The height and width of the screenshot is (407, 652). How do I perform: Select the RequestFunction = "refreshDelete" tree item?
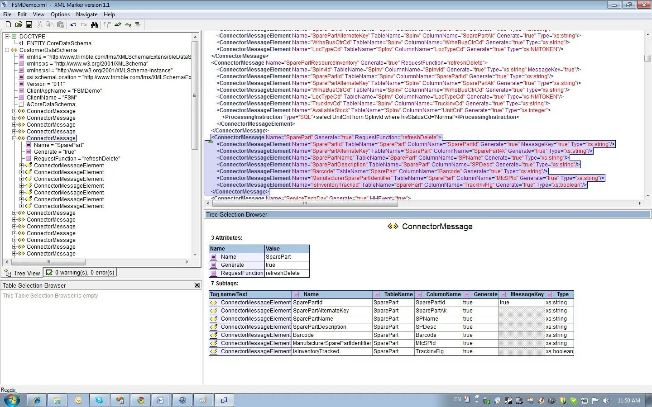tap(77, 158)
